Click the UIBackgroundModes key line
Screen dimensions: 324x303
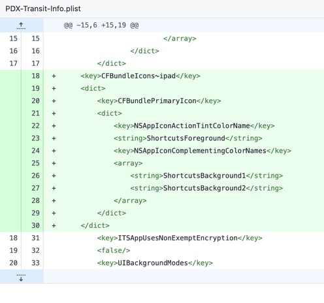(155, 263)
